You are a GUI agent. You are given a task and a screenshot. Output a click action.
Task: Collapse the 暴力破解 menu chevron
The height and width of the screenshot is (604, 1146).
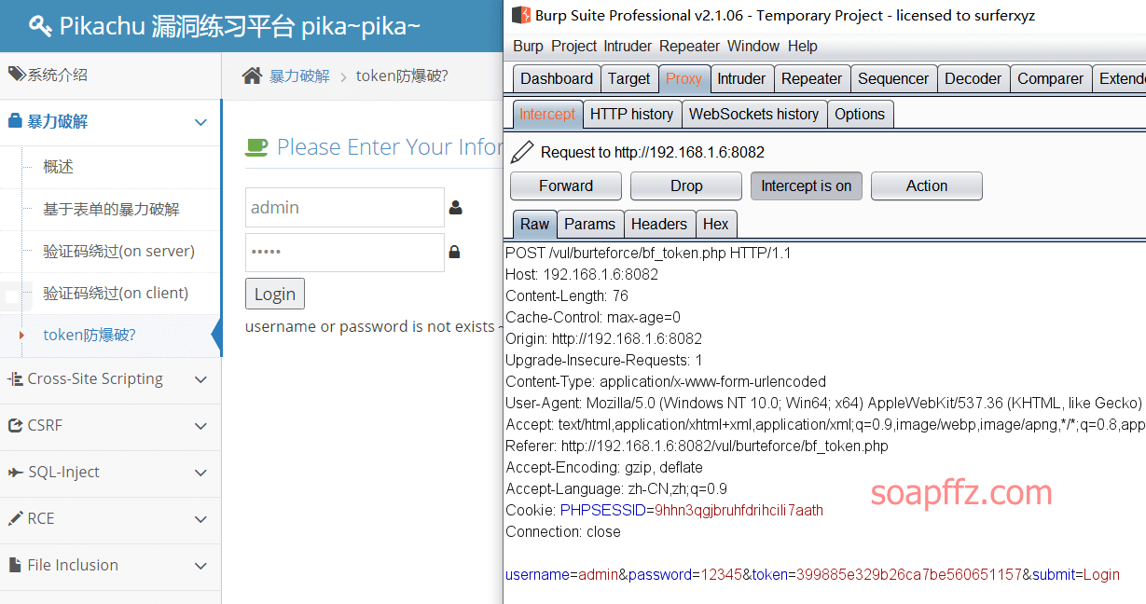coord(200,122)
